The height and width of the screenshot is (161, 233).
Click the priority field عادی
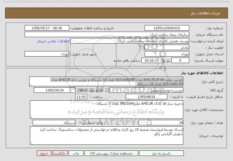coord(167,48)
